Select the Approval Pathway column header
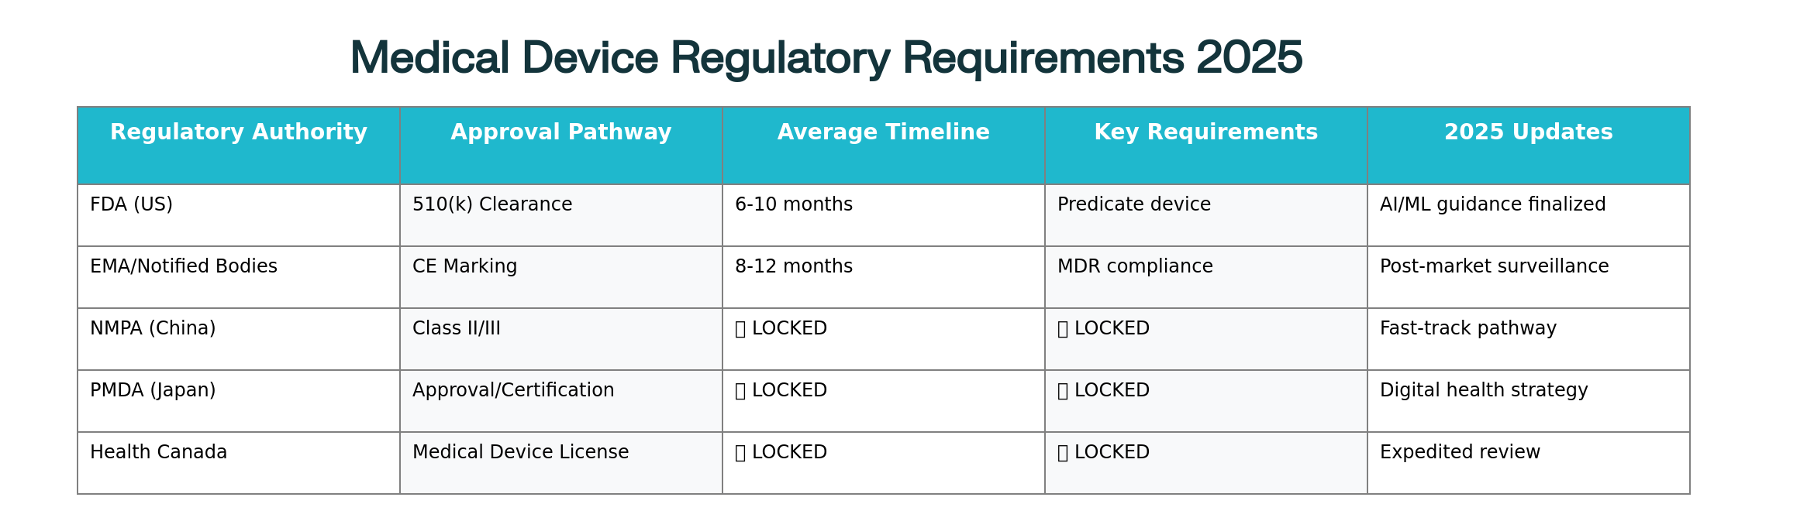Image resolution: width=1814 pixels, height=528 pixels. click(x=561, y=132)
